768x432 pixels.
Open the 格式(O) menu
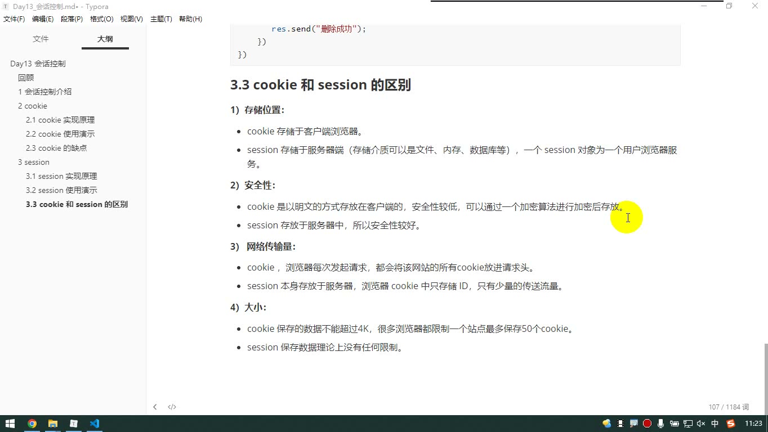(102, 19)
